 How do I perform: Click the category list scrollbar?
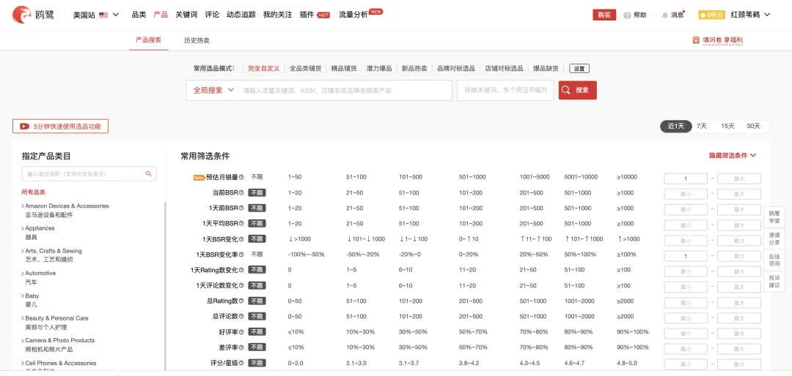165,286
